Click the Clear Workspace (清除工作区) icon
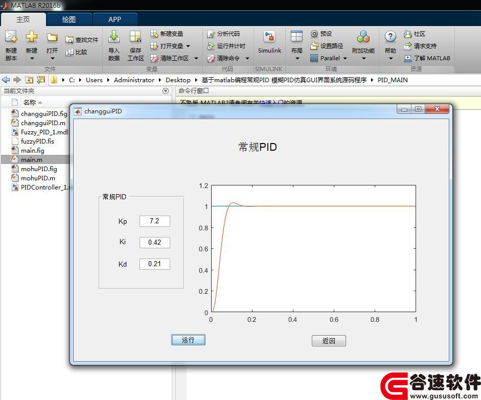481x400 pixels. (154, 58)
